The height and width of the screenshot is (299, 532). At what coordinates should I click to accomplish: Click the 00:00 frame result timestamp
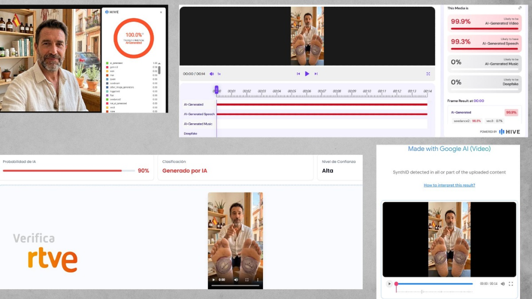(478, 101)
